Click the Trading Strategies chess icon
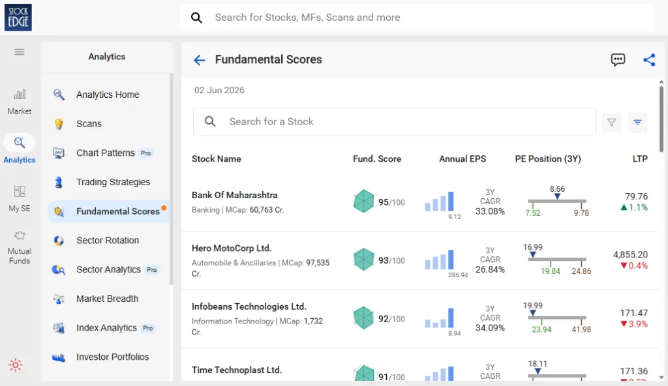This screenshot has width=668, height=386. click(59, 183)
